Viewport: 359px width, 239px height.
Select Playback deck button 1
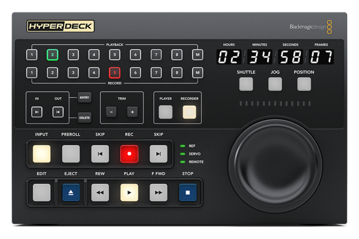[x=32, y=54]
